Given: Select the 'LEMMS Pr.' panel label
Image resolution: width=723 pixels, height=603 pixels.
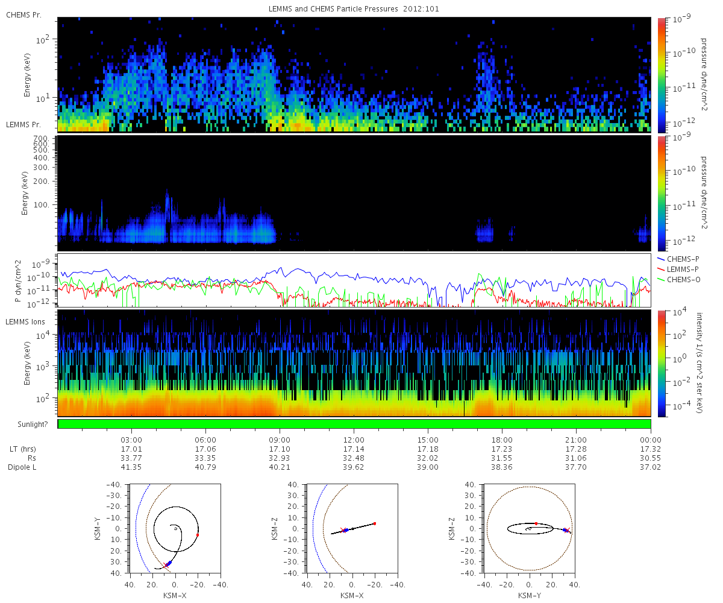Looking at the screenshot, I should pos(22,124).
